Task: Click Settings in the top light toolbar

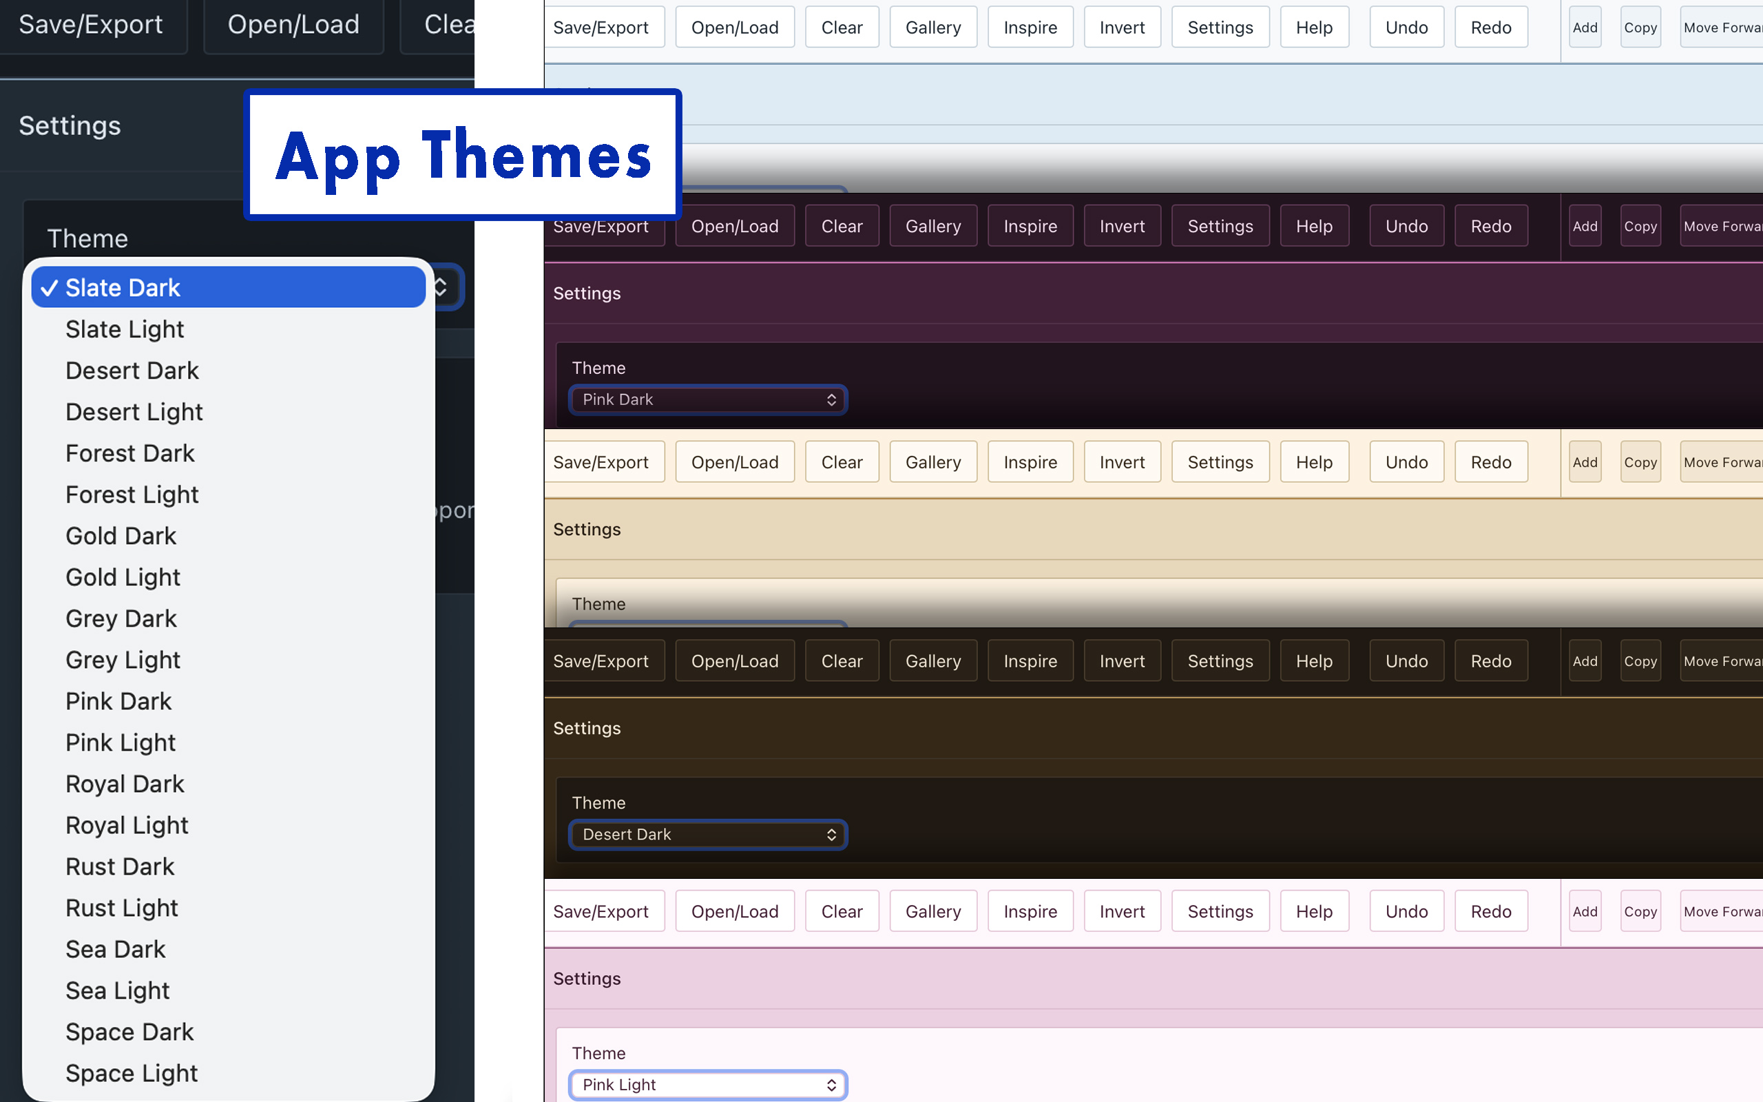Action: pyautogui.click(x=1220, y=28)
